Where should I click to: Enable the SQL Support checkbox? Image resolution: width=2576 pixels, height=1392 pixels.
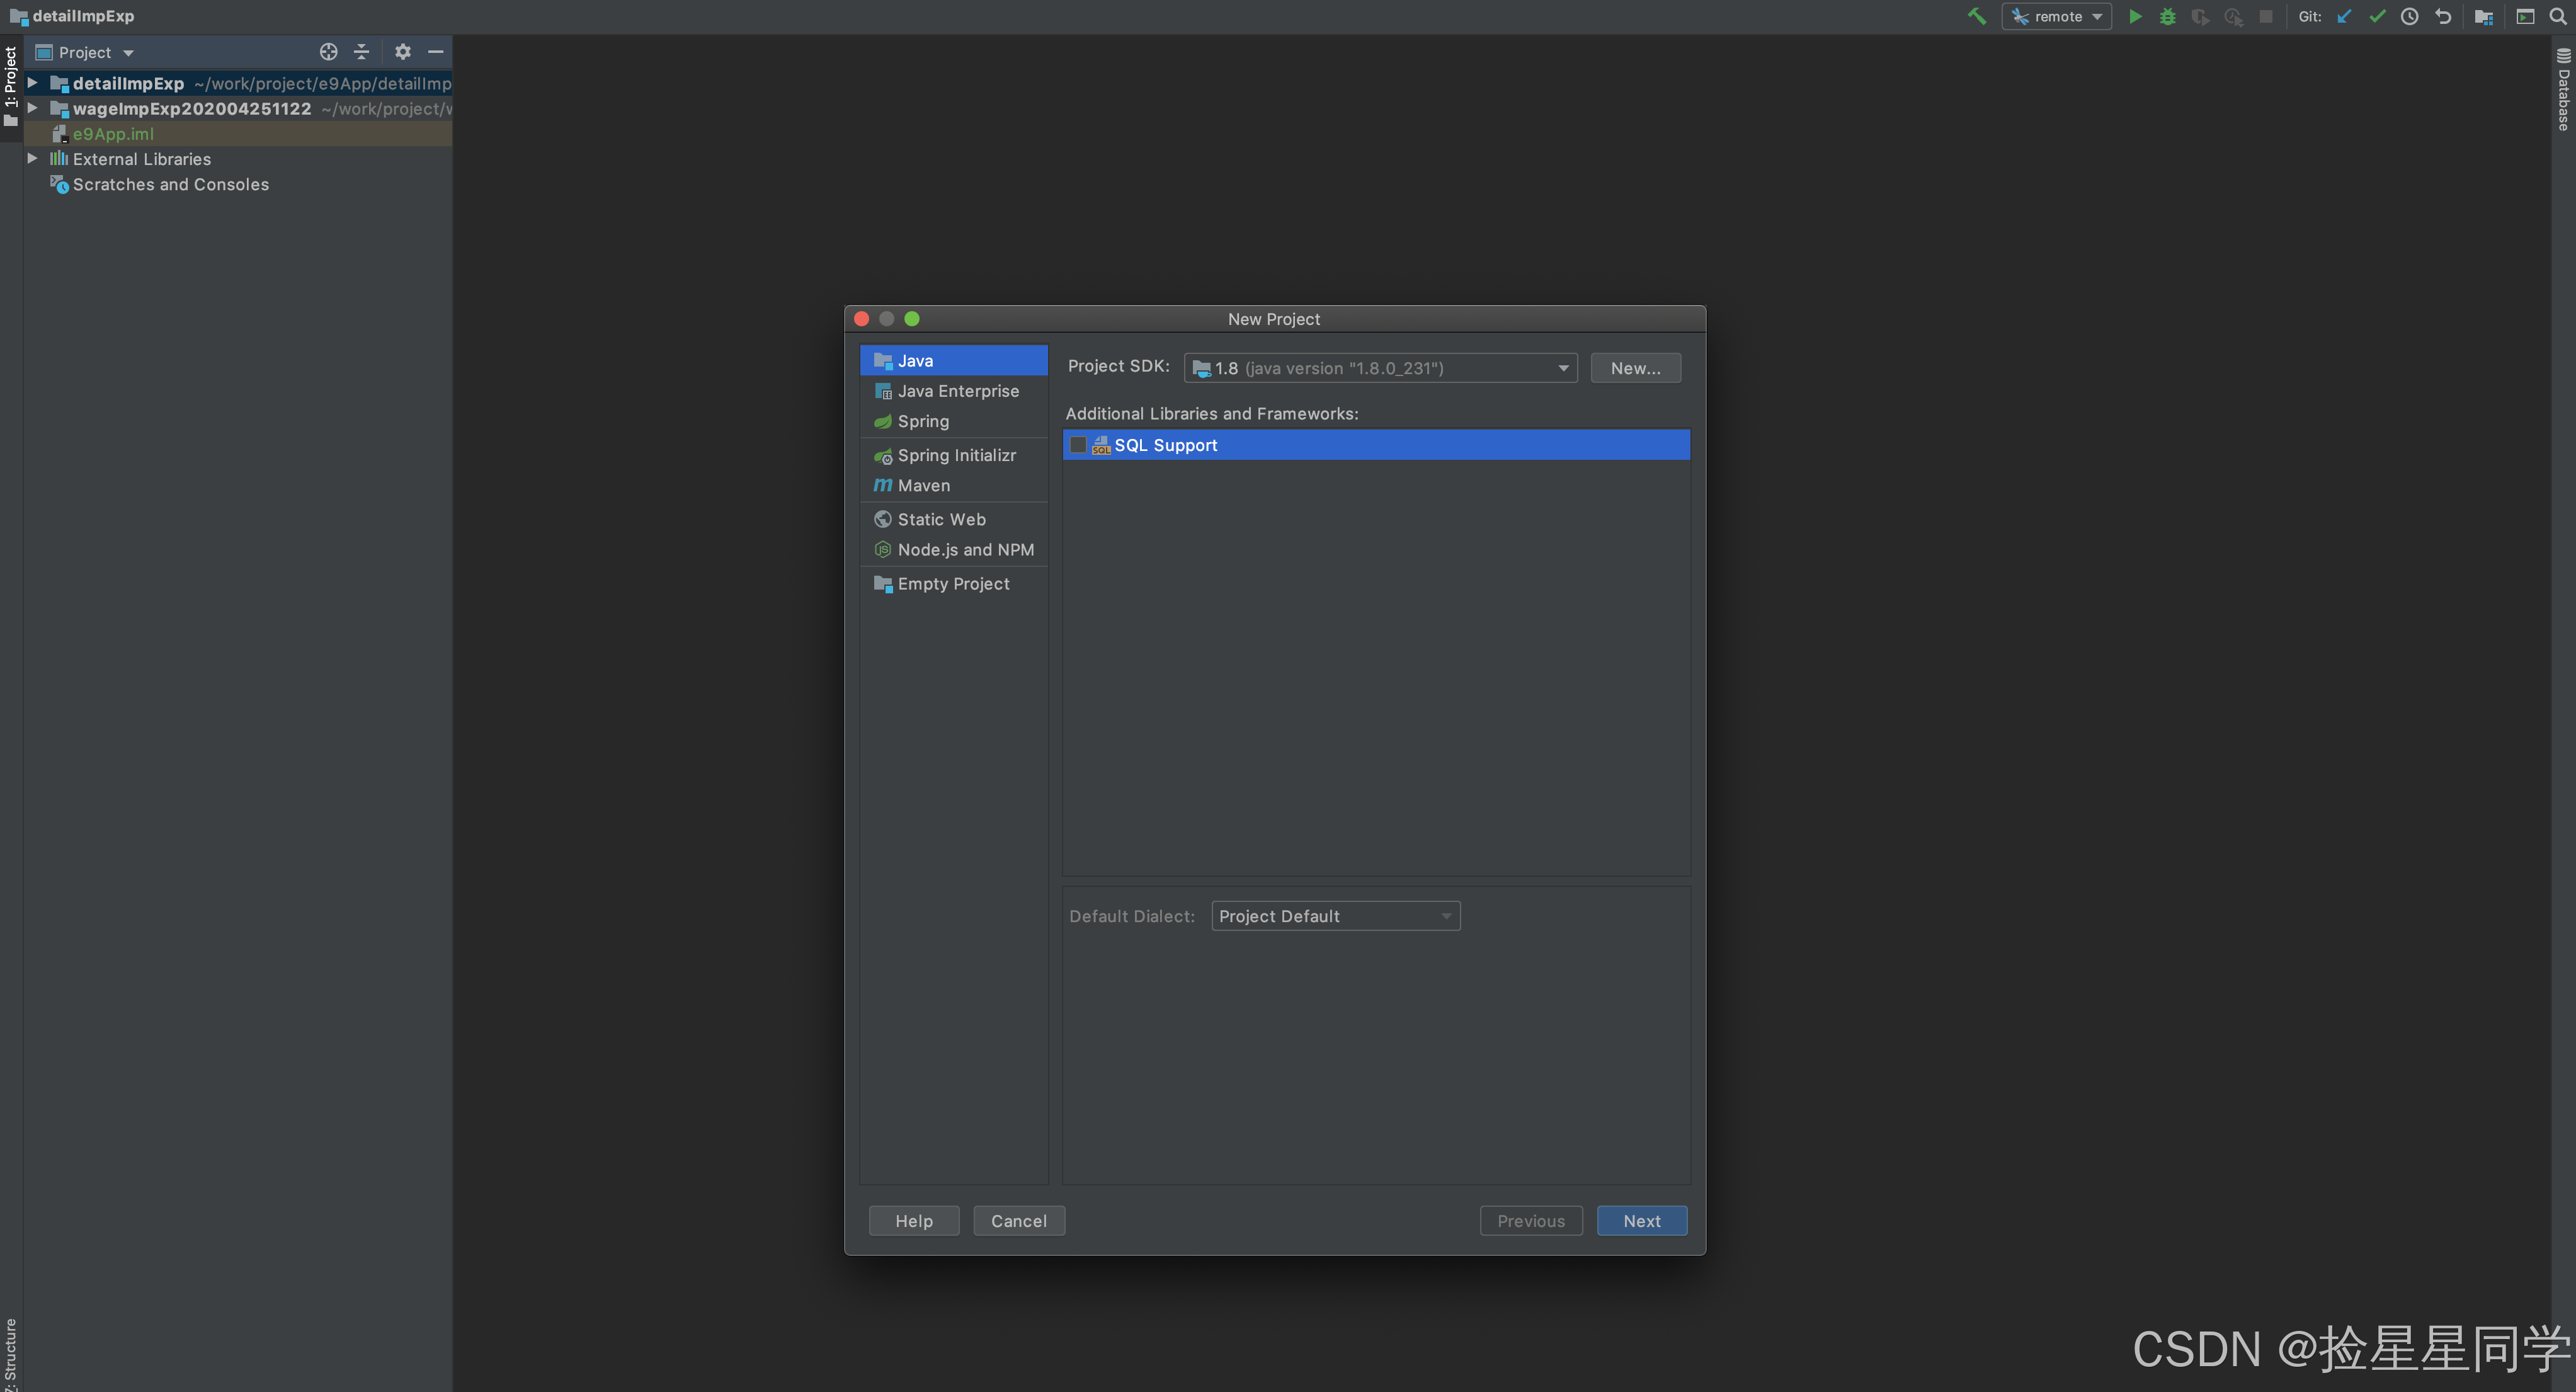pos(1078,445)
